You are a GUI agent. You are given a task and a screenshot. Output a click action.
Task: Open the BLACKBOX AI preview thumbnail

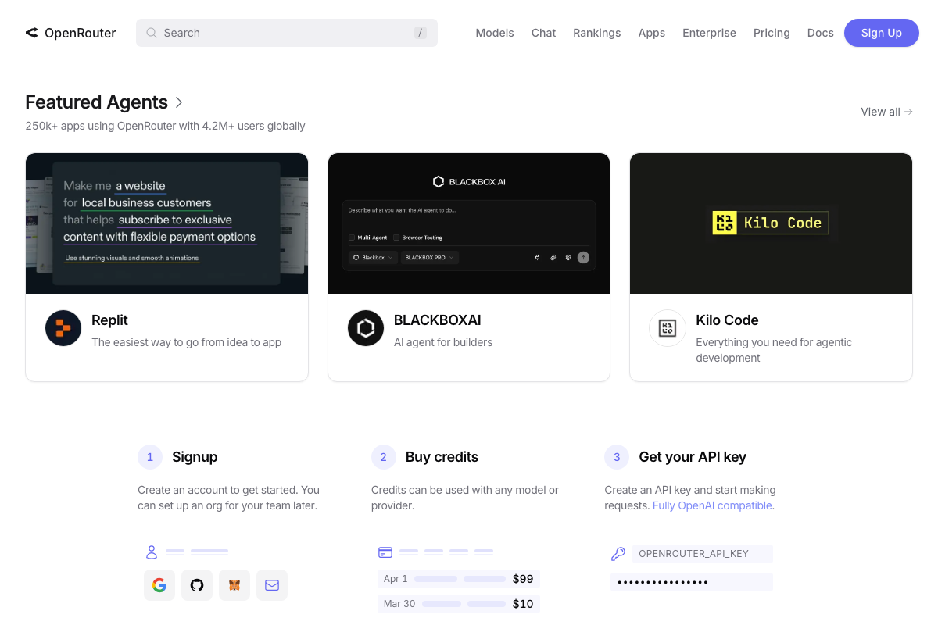[x=469, y=223]
